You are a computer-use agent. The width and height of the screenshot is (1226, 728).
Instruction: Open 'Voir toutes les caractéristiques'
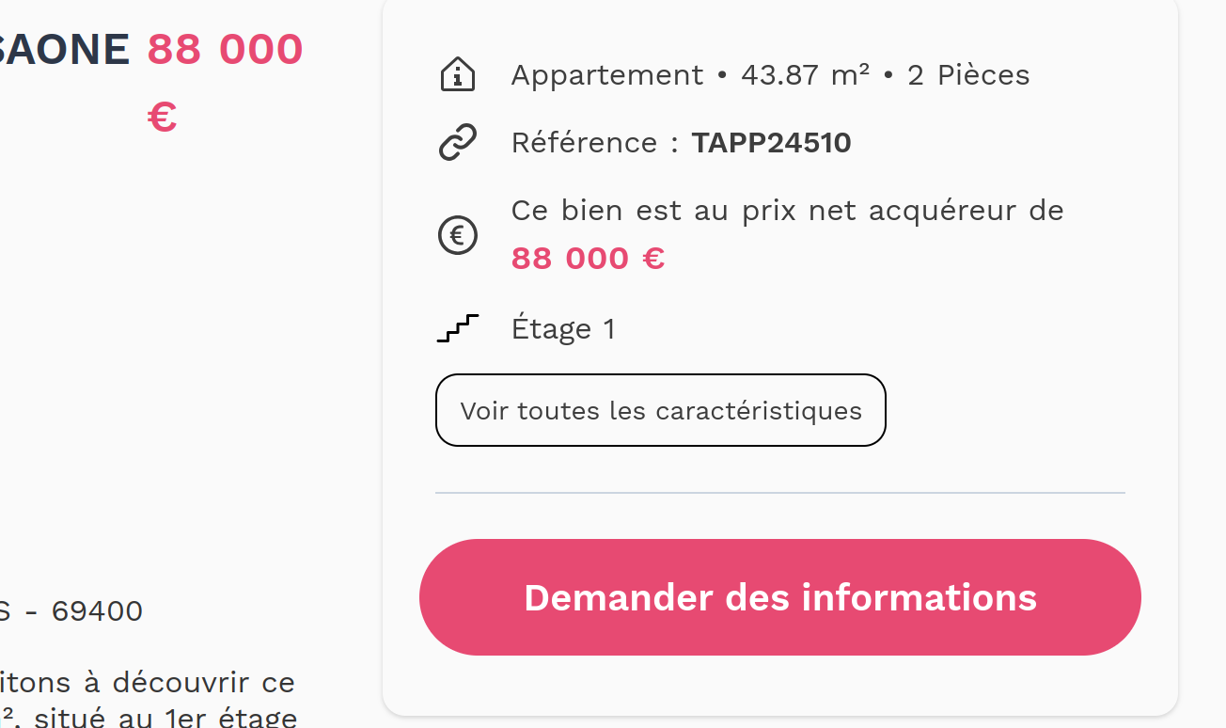660,410
